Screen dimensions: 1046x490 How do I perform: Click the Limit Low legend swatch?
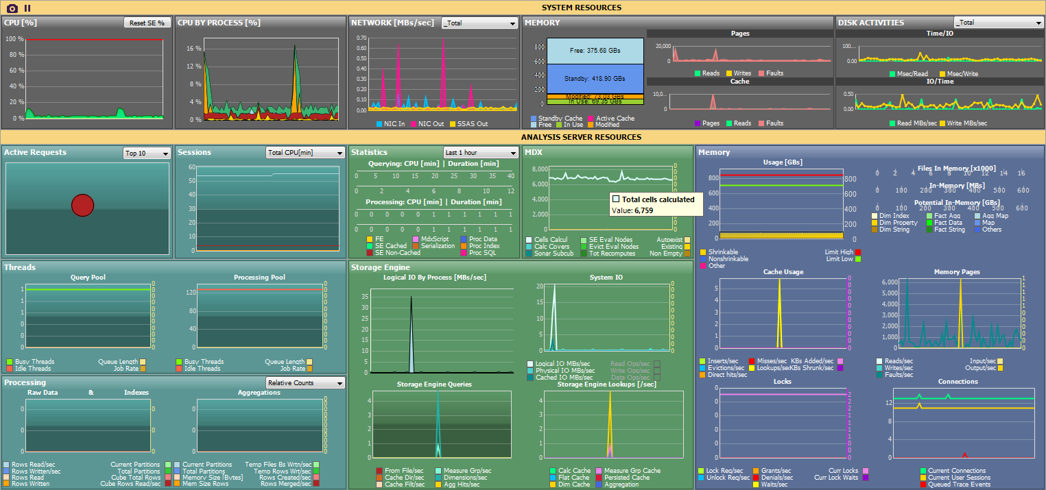858,259
